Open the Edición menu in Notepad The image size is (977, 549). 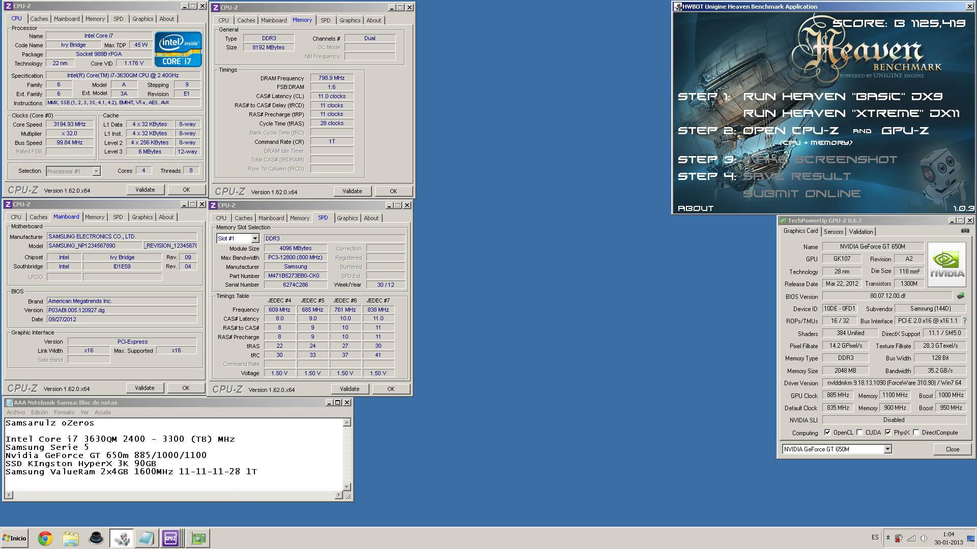pos(39,412)
